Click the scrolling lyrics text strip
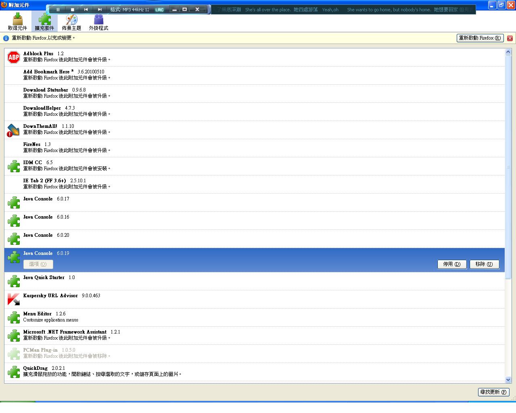Image resolution: width=516 pixels, height=413 pixels. (343, 10)
